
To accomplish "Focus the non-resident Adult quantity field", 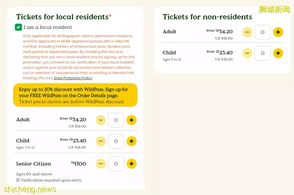I will pyautogui.click(x=263, y=32).
